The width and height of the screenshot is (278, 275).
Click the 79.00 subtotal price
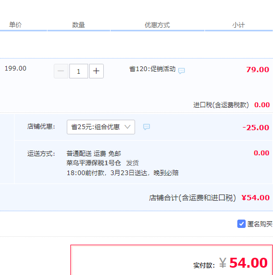click(258, 70)
